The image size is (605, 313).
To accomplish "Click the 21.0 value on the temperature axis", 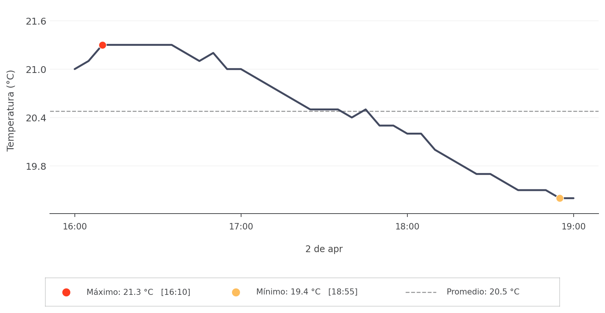I will point(36,70).
